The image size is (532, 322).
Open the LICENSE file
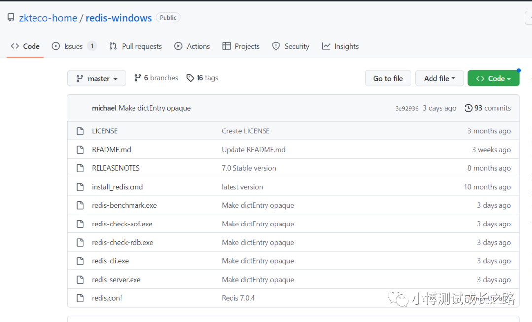(x=105, y=131)
